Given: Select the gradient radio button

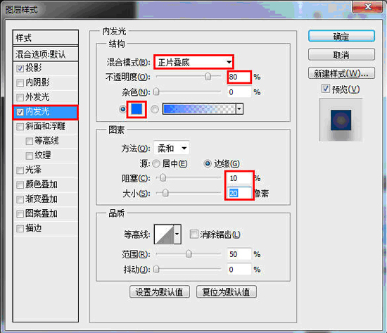Looking at the screenshot, I should point(155,109).
